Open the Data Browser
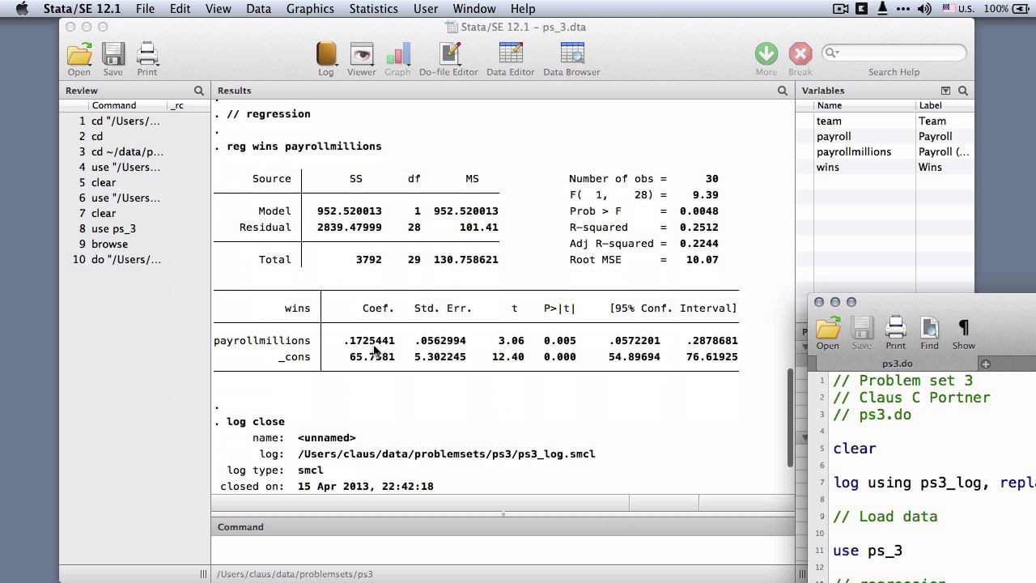 pyautogui.click(x=571, y=54)
